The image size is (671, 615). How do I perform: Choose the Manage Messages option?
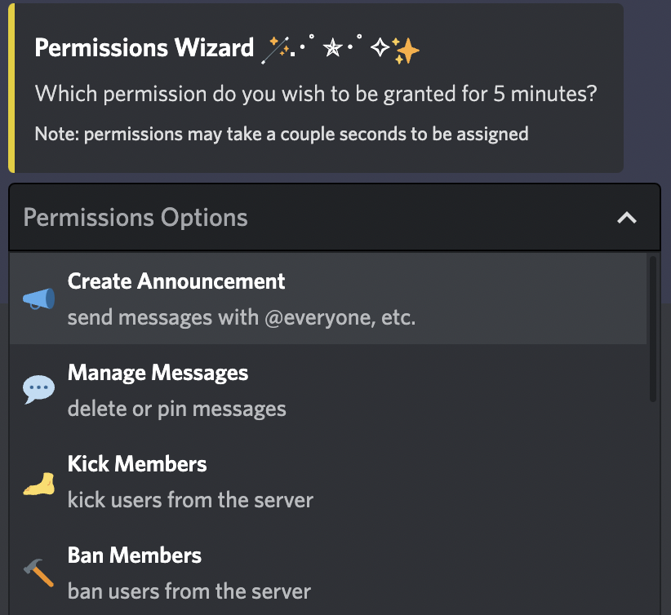[x=328, y=390]
